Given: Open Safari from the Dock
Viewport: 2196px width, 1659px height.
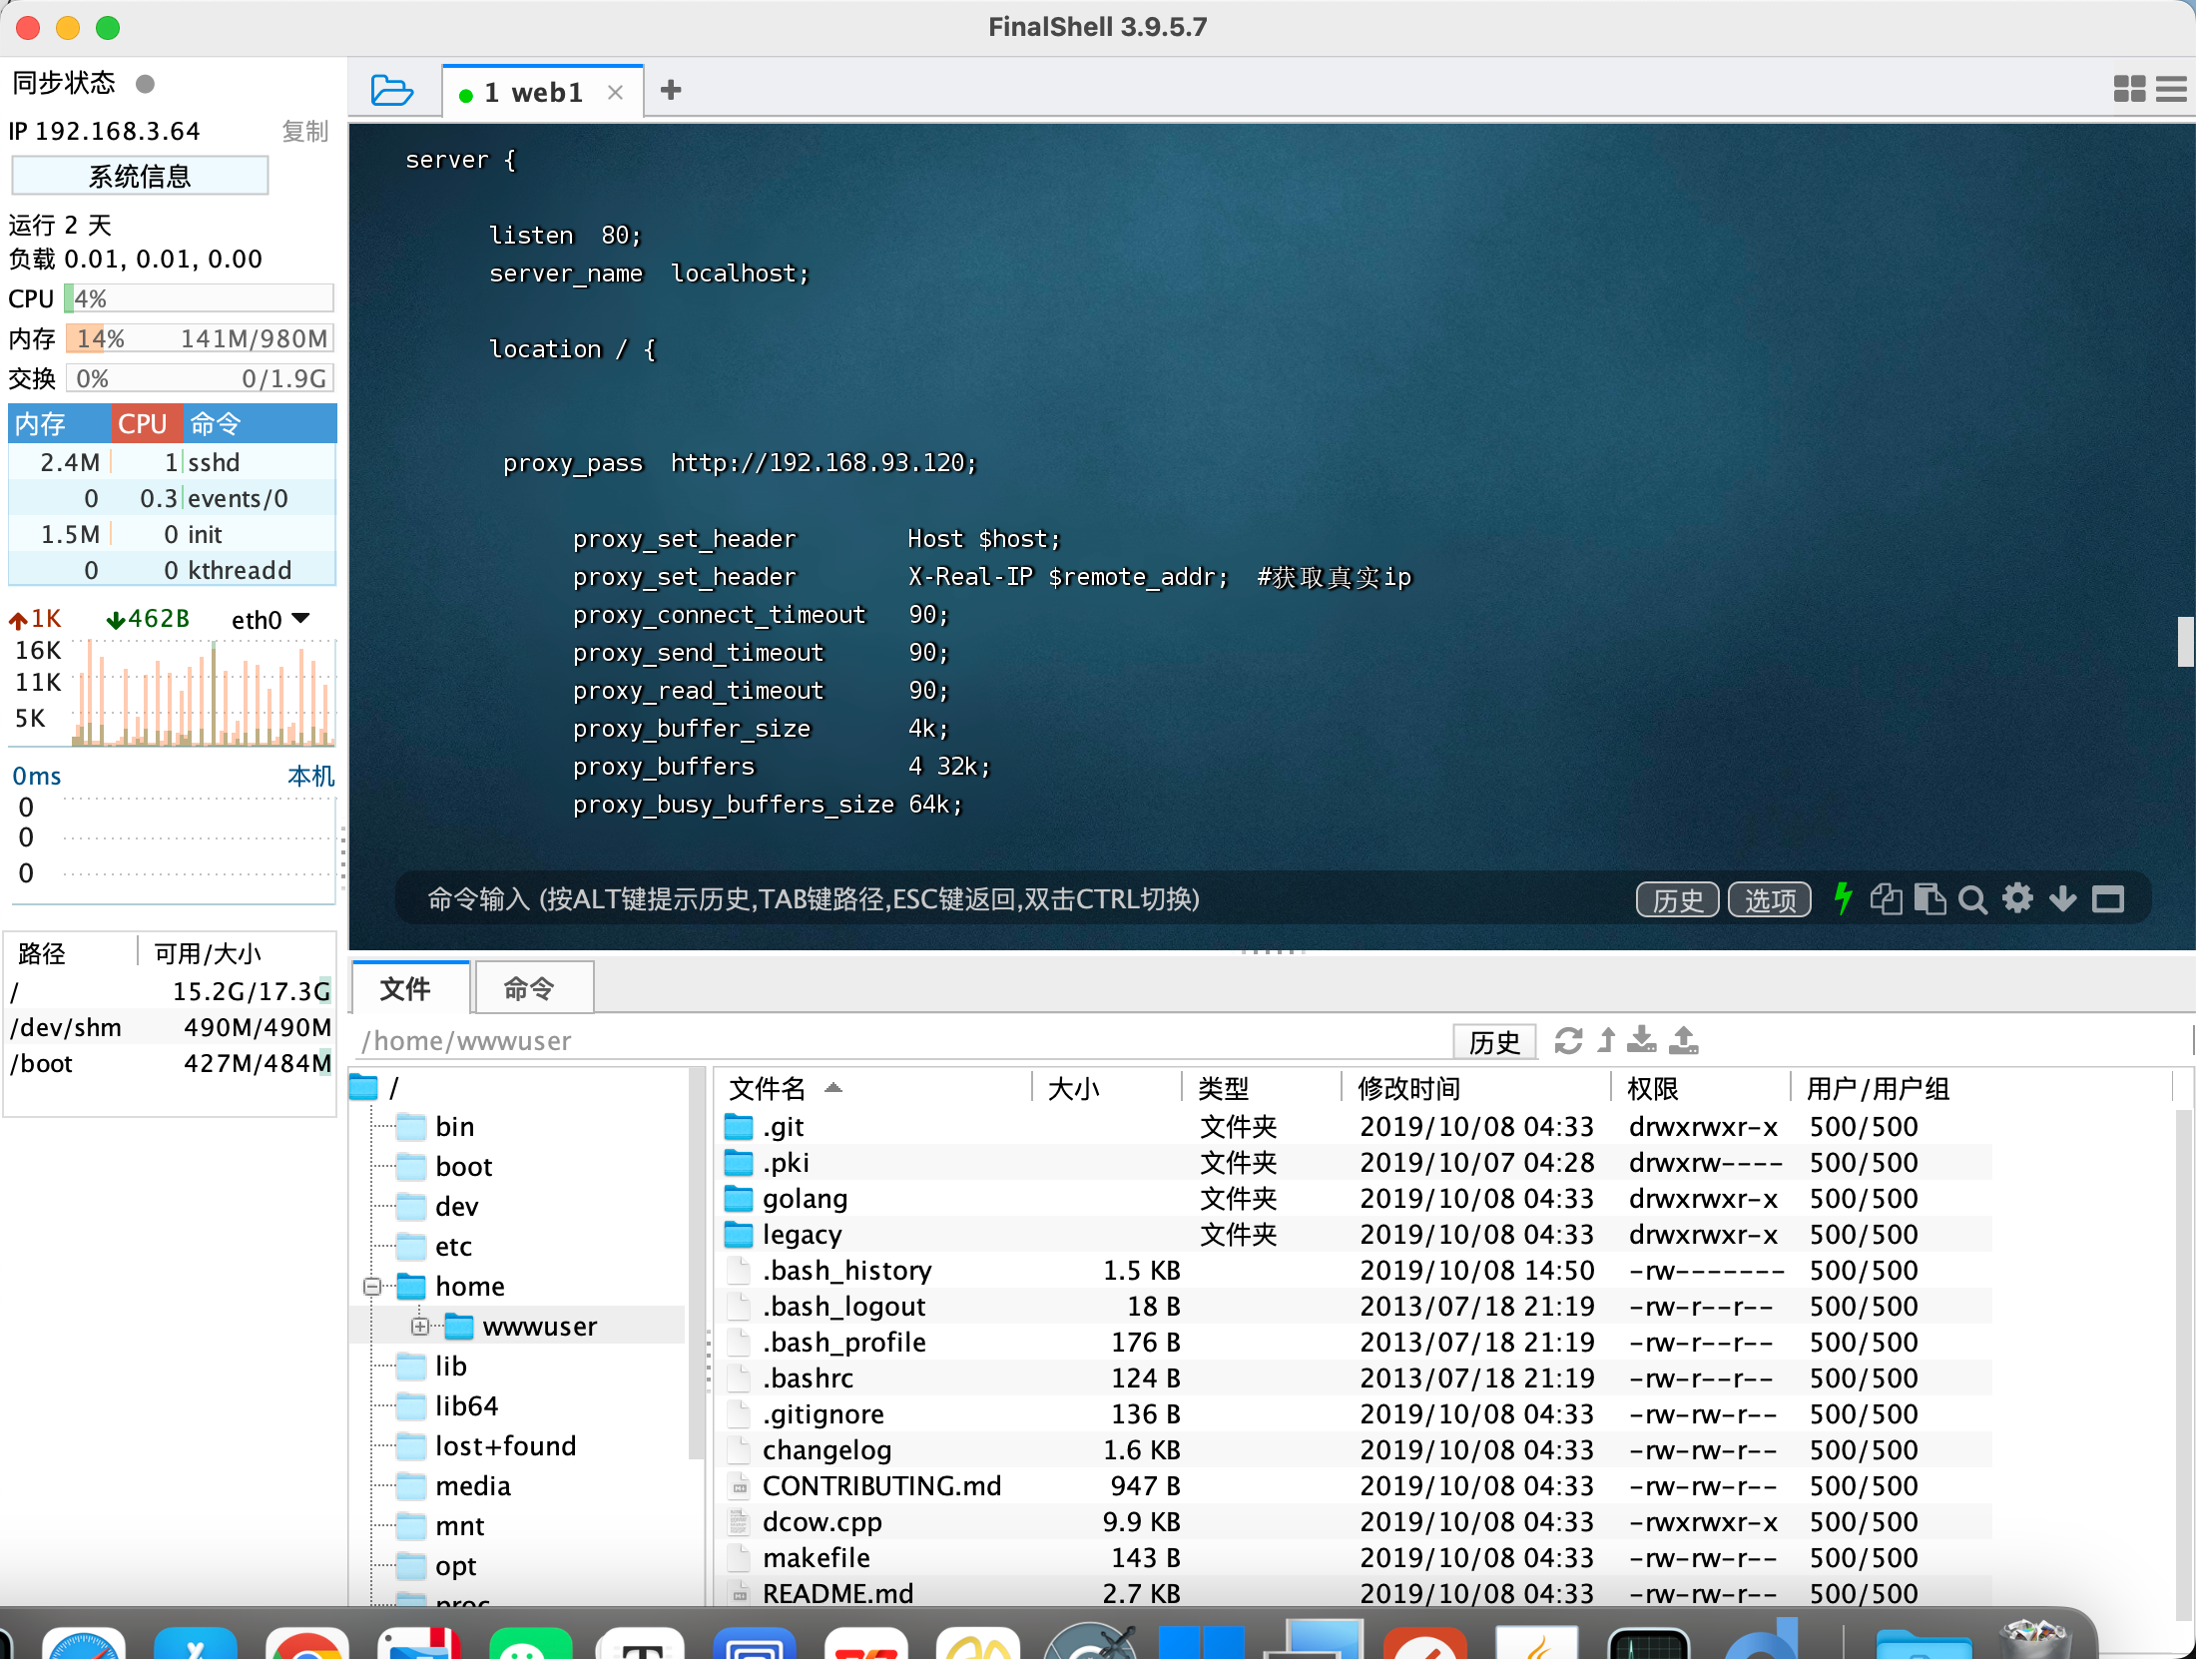Looking at the screenshot, I should click(84, 1642).
